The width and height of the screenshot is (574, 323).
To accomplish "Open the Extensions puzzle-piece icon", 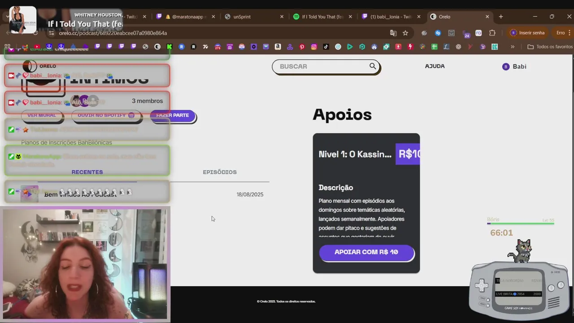I will (492, 33).
